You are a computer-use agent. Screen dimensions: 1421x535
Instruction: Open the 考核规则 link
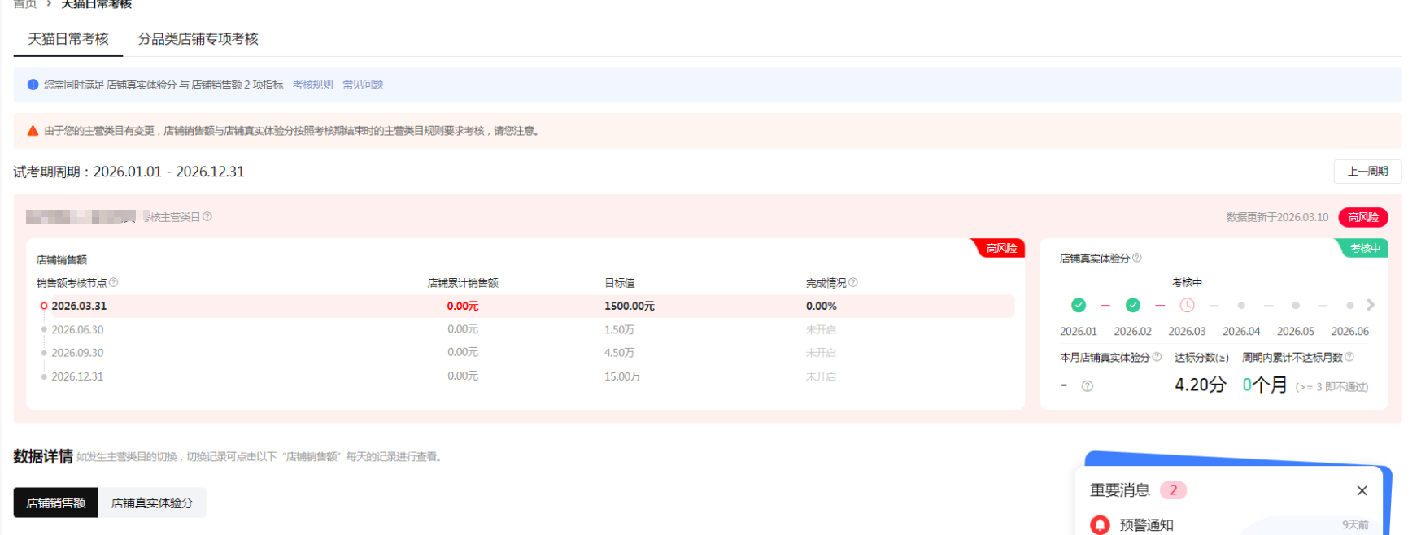pyautogui.click(x=313, y=85)
